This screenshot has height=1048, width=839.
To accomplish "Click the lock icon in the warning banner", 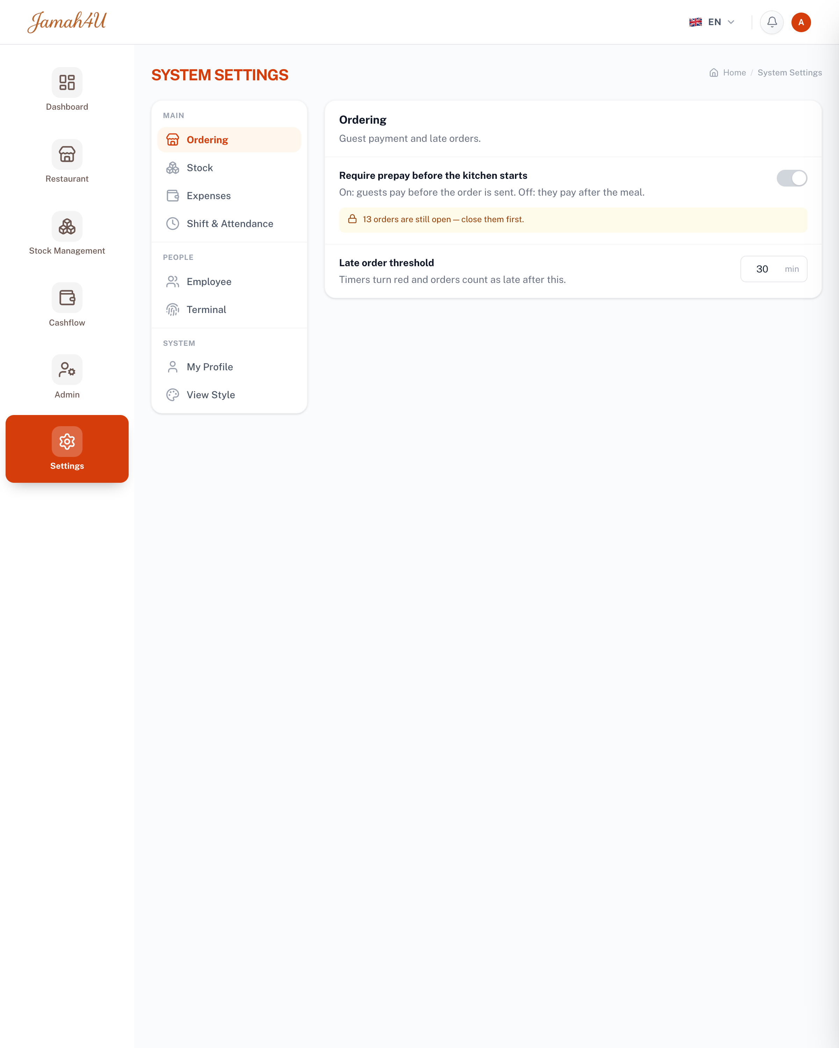I will 352,219.
